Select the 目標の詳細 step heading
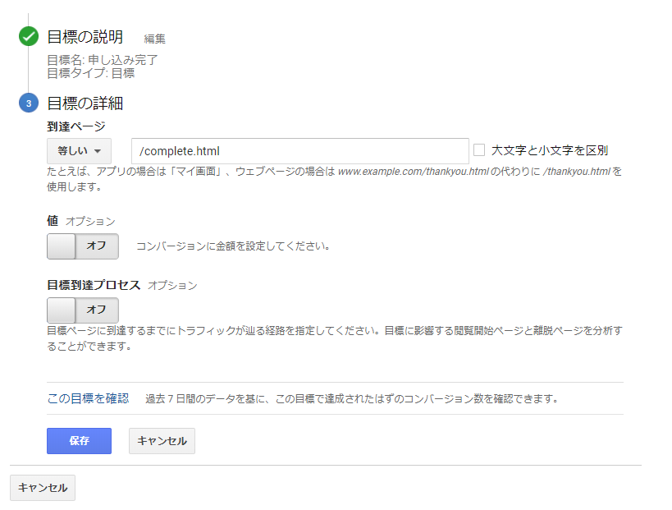Image resolution: width=672 pixels, height=510 pixels. click(85, 103)
